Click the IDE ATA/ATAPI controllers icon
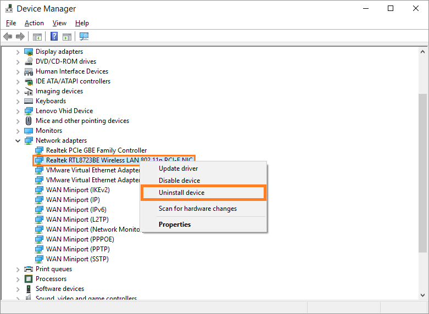The image size is (429, 314). point(29,81)
